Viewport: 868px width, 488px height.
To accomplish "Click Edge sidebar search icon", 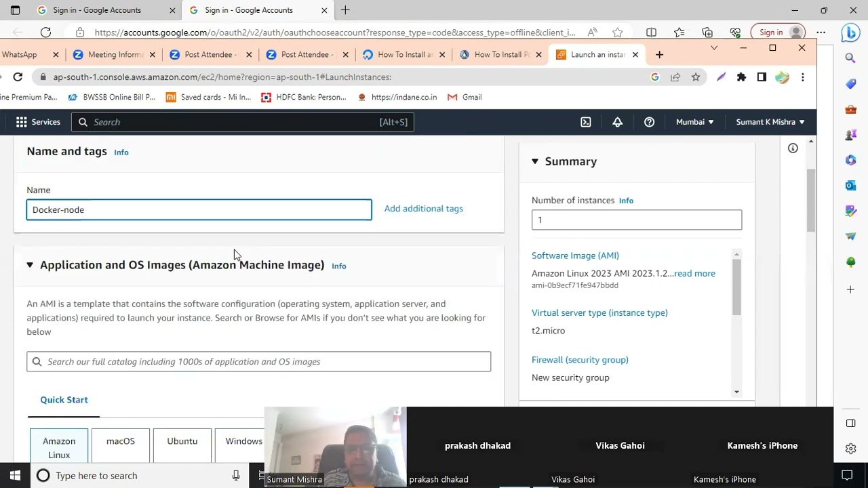I will pyautogui.click(x=850, y=58).
